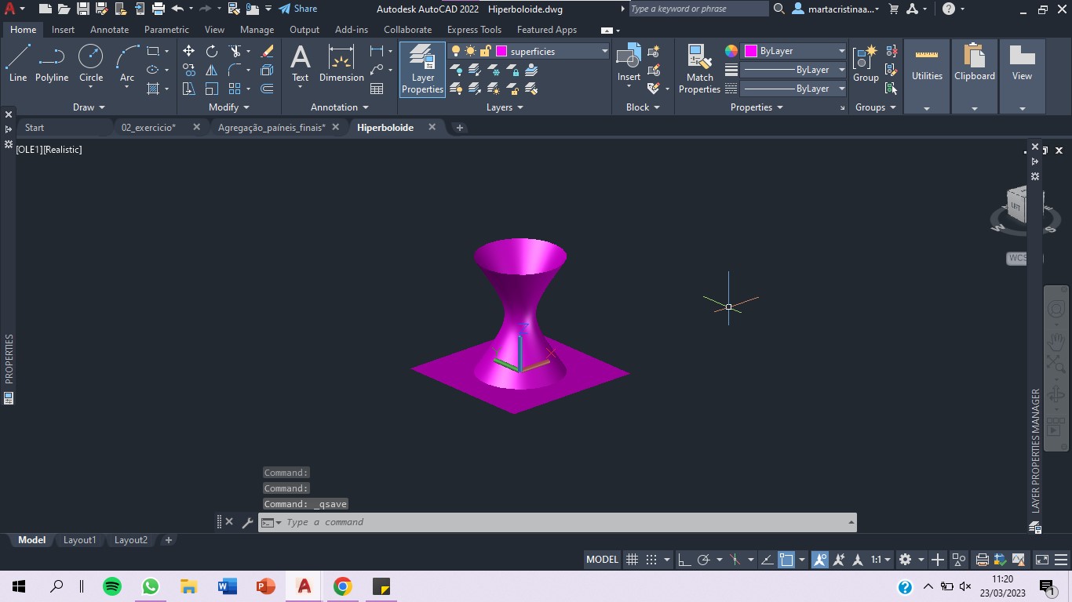Toggle 2D object snap in status bar

[x=786, y=560]
